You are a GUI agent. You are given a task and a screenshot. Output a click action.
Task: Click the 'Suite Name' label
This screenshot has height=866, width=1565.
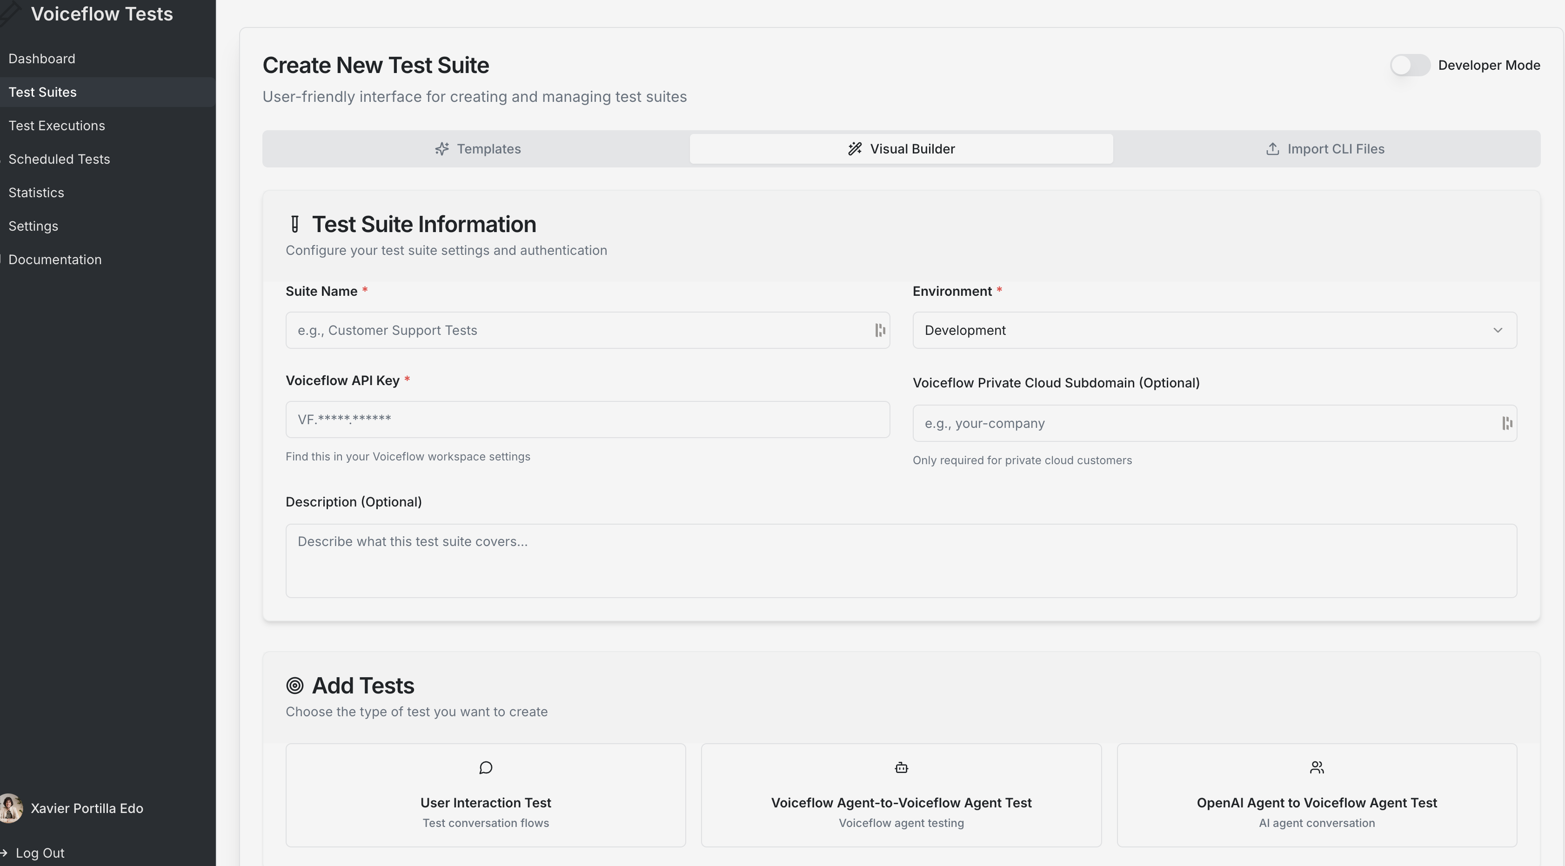(321, 292)
